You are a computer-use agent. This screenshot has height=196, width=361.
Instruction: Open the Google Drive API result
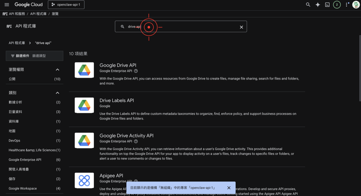tap(118, 65)
